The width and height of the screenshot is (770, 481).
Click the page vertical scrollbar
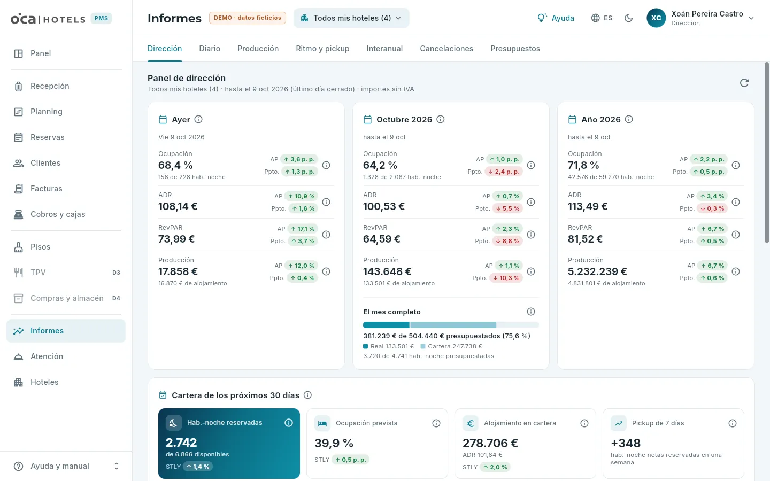click(x=767, y=152)
